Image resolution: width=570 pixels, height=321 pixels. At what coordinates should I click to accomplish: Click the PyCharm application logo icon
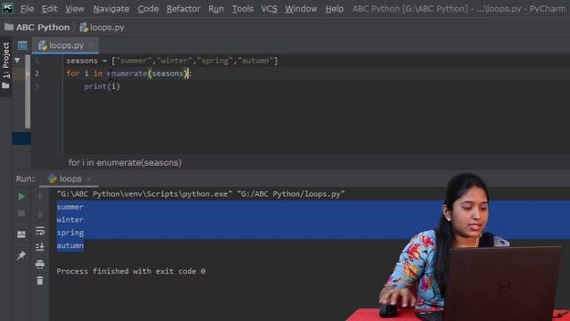(7, 8)
